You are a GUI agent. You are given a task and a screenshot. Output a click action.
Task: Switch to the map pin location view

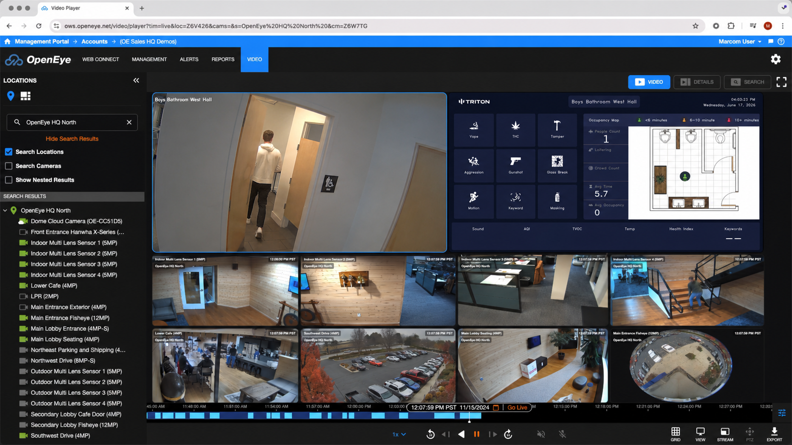(x=10, y=96)
